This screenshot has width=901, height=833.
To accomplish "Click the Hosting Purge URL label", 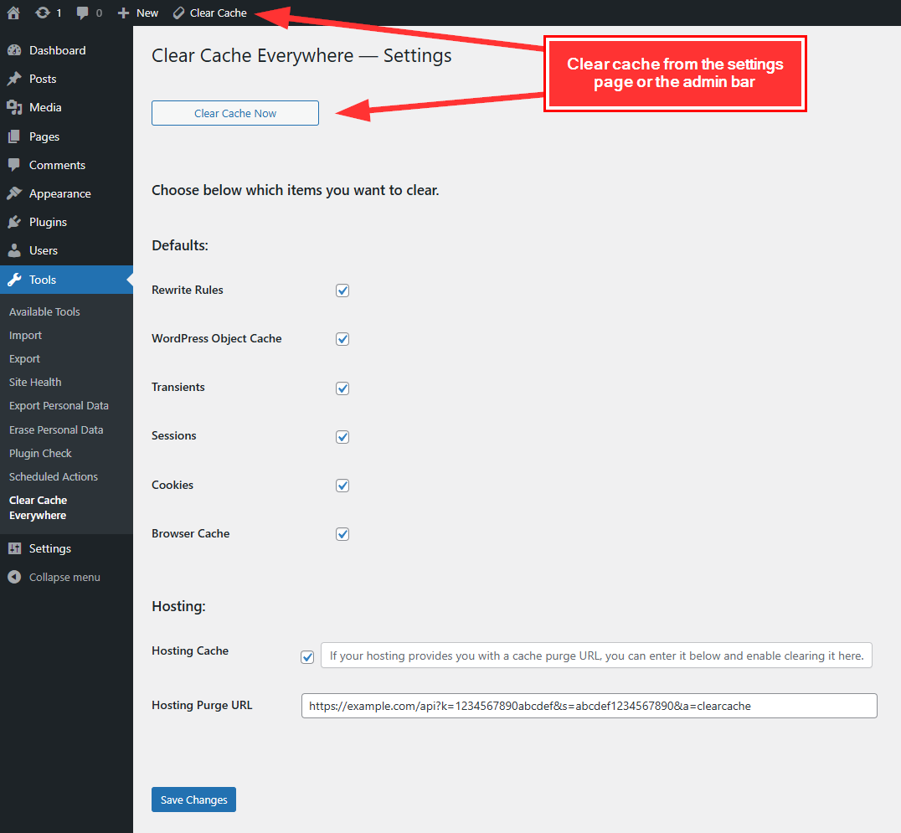I will click(203, 706).
